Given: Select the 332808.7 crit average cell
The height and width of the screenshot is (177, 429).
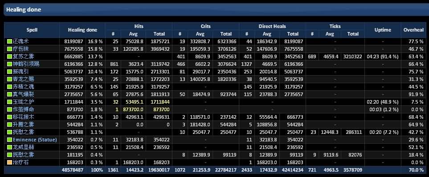Looking at the screenshot, I should pos(200,41).
